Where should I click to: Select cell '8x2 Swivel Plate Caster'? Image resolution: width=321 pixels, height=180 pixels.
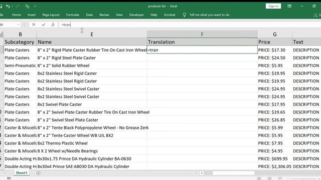(92, 104)
